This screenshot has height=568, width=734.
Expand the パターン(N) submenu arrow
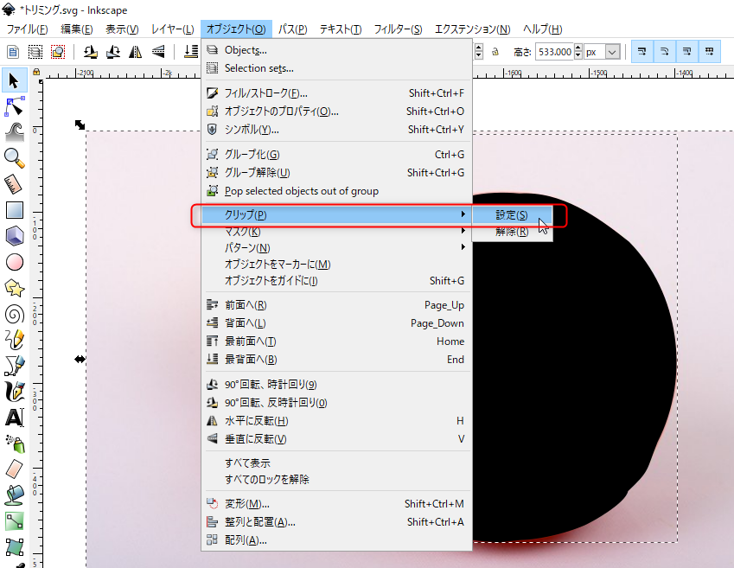click(463, 246)
